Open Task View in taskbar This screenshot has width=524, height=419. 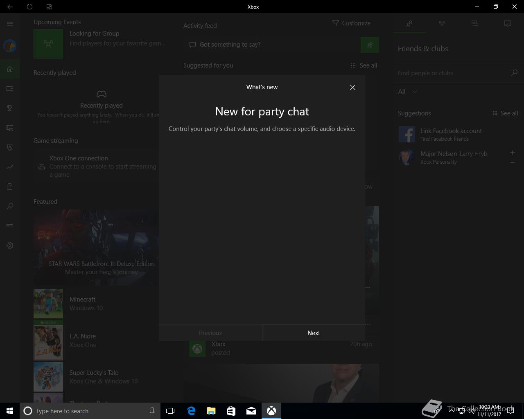tap(170, 411)
